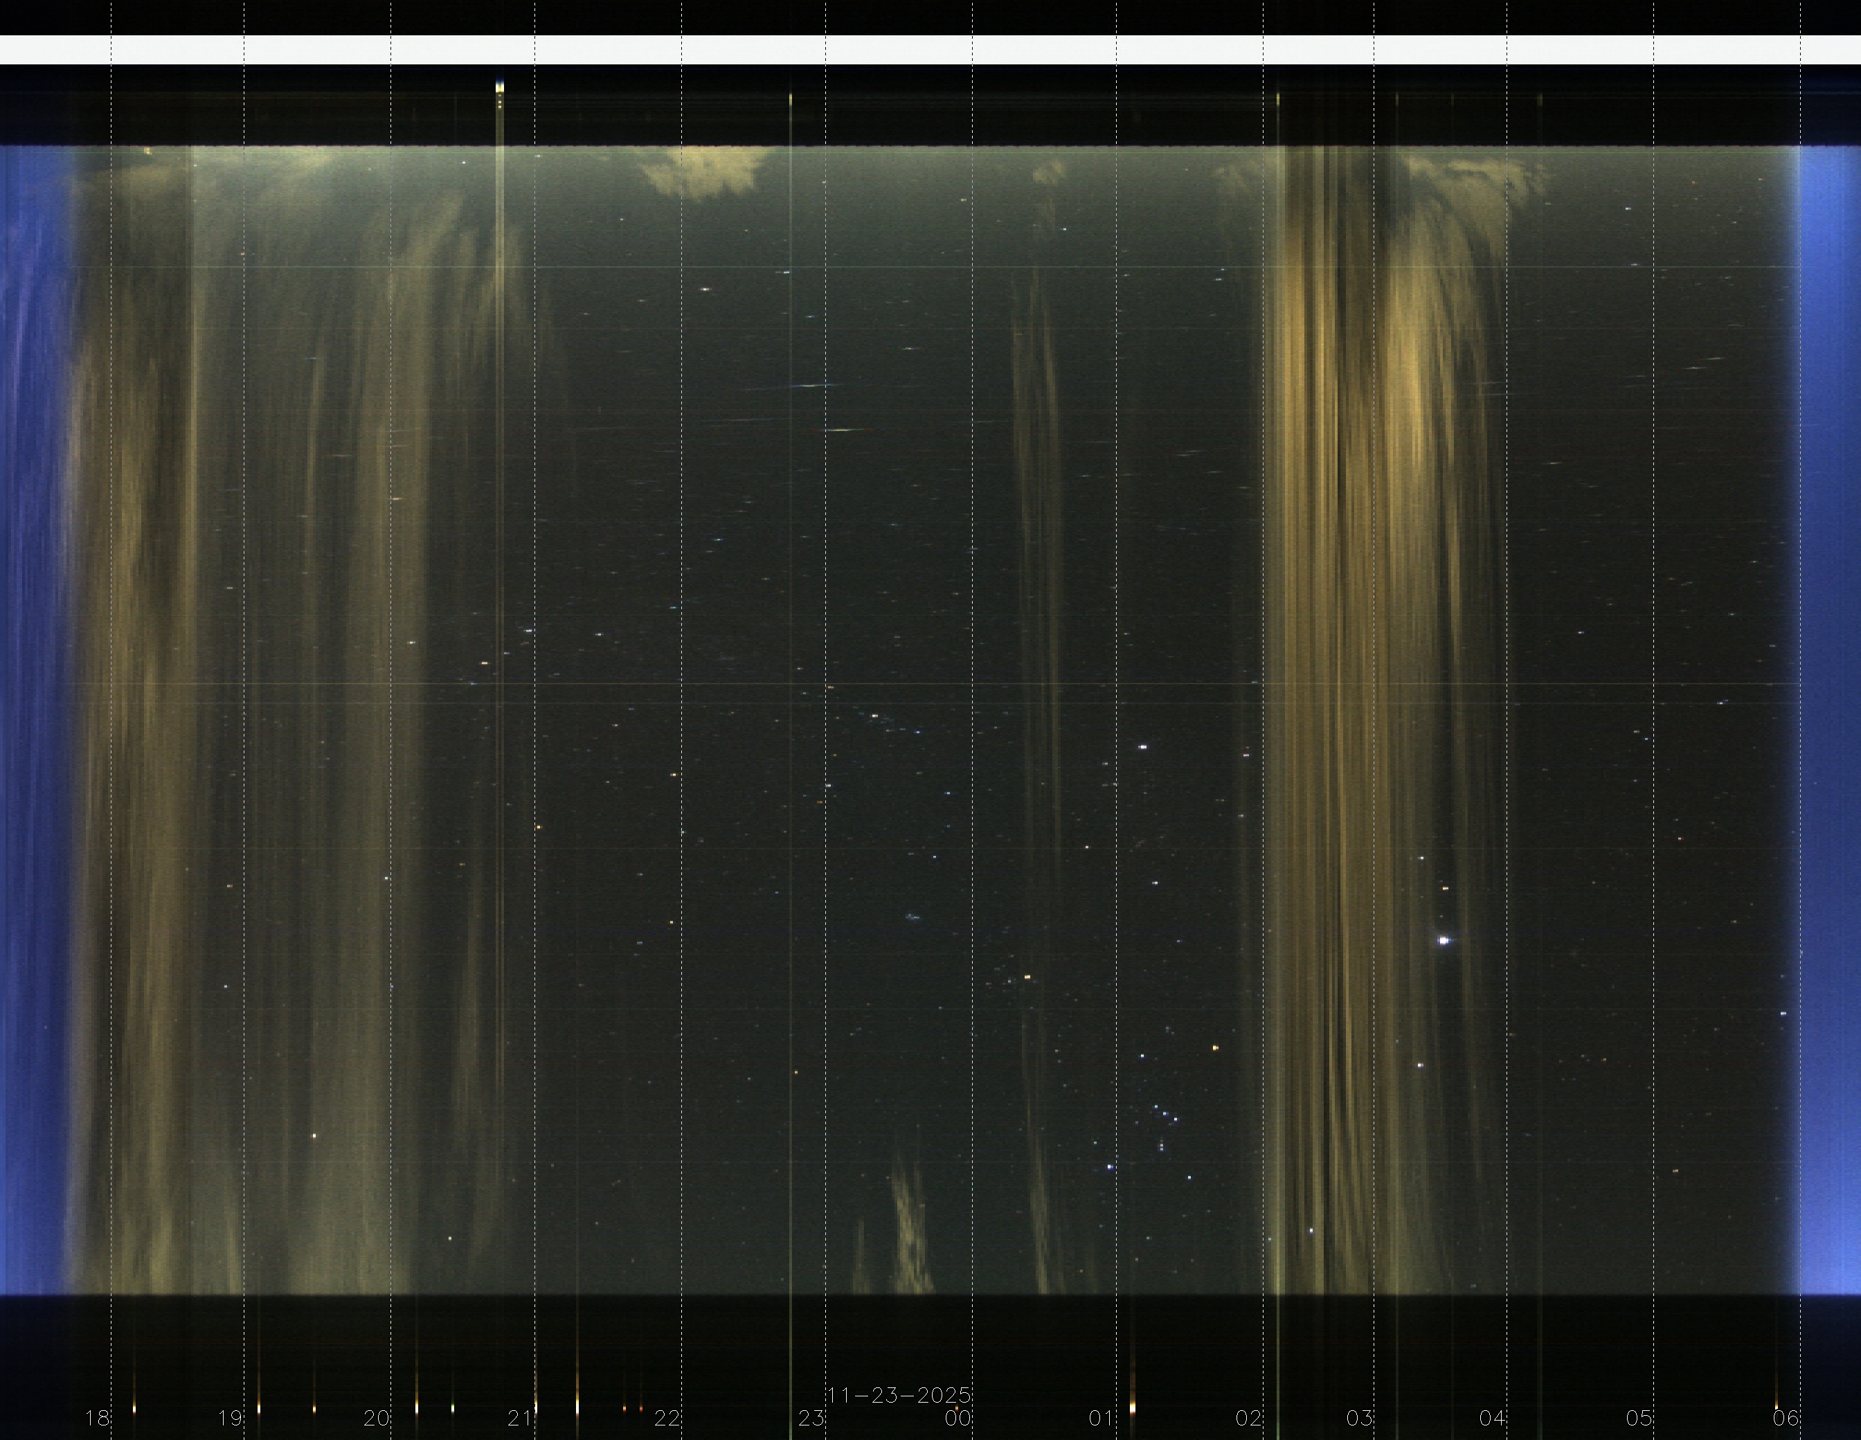Click the 21 hour label
Image resolution: width=1861 pixels, height=1440 pixels.
pyautogui.click(x=521, y=1418)
